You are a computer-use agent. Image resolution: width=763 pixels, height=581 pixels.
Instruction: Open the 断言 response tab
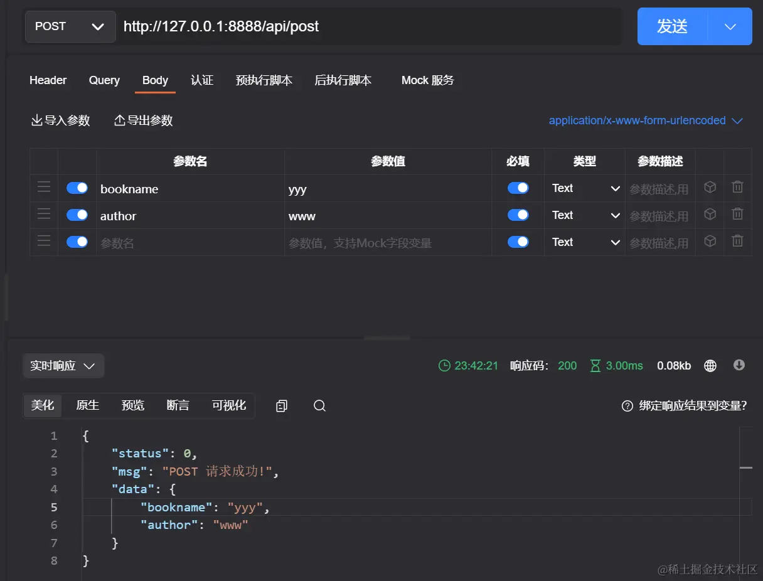(x=178, y=405)
